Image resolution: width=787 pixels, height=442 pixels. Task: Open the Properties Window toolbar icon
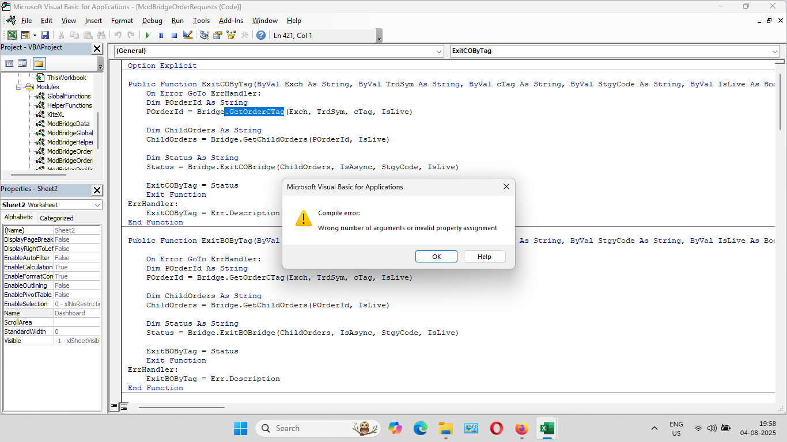tap(218, 35)
